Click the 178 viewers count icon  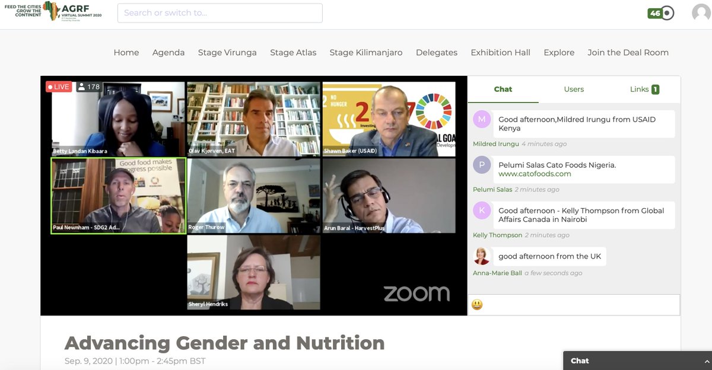click(x=89, y=87)
